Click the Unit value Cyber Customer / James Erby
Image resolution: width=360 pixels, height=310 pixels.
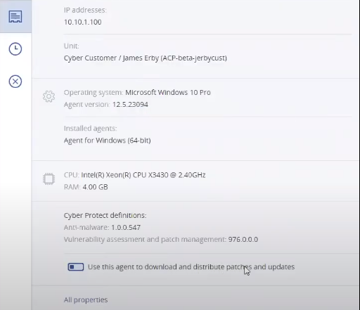tap(146, 58)
